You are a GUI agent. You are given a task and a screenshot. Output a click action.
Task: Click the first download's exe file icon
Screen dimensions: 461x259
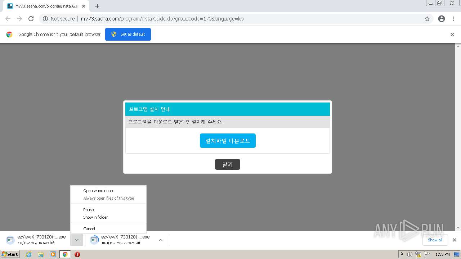(x=10, y=240)
